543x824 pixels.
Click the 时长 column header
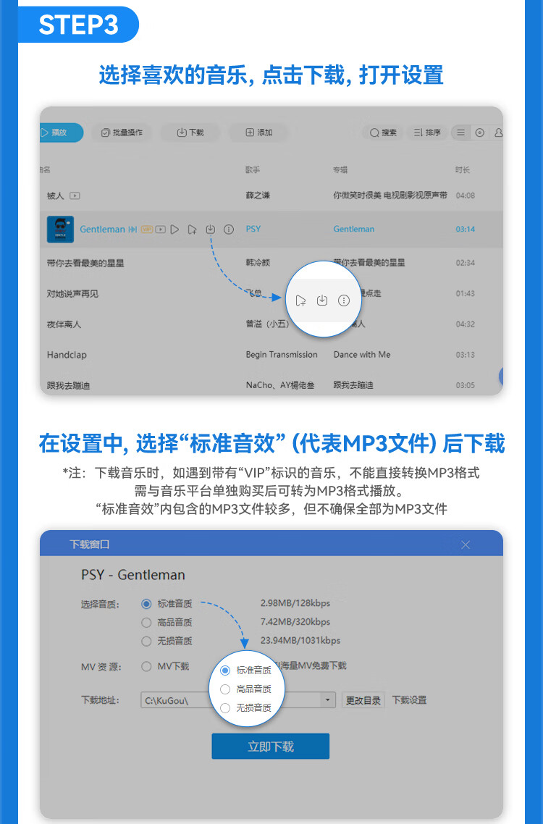[463, 169]
